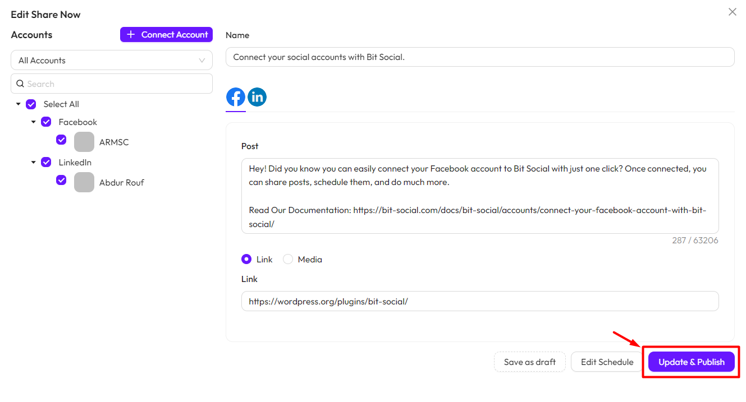Click the Accounts heading
Viewport: 746px width, 402px height.
31,35
